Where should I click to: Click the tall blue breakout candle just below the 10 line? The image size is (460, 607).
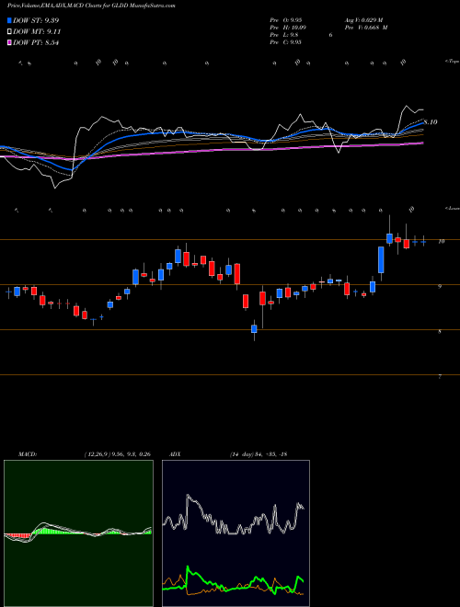coord(381,259)
